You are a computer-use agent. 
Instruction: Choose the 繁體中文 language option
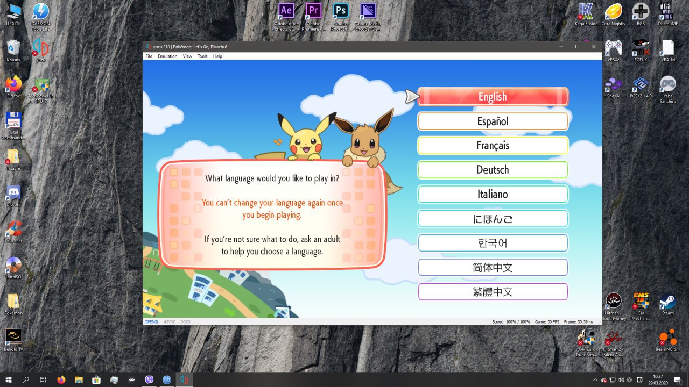click(x=493, y=292)
